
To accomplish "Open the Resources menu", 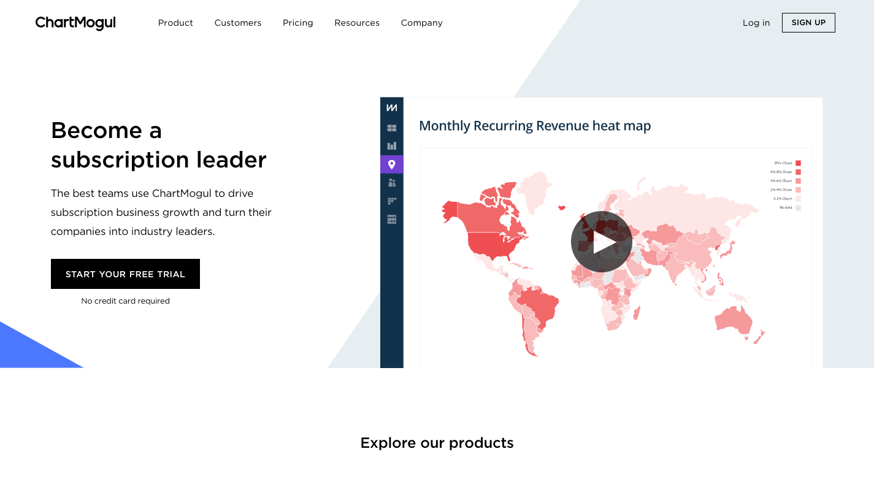I will (x=357, y=23).
